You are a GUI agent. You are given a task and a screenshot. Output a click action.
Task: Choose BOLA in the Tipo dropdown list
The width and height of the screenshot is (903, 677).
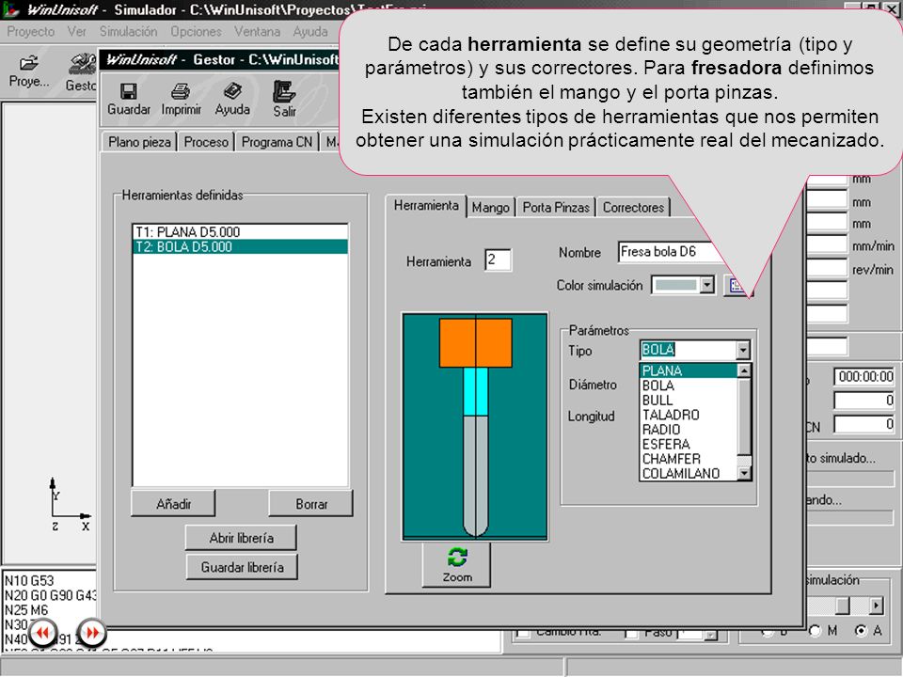point(689,386)
